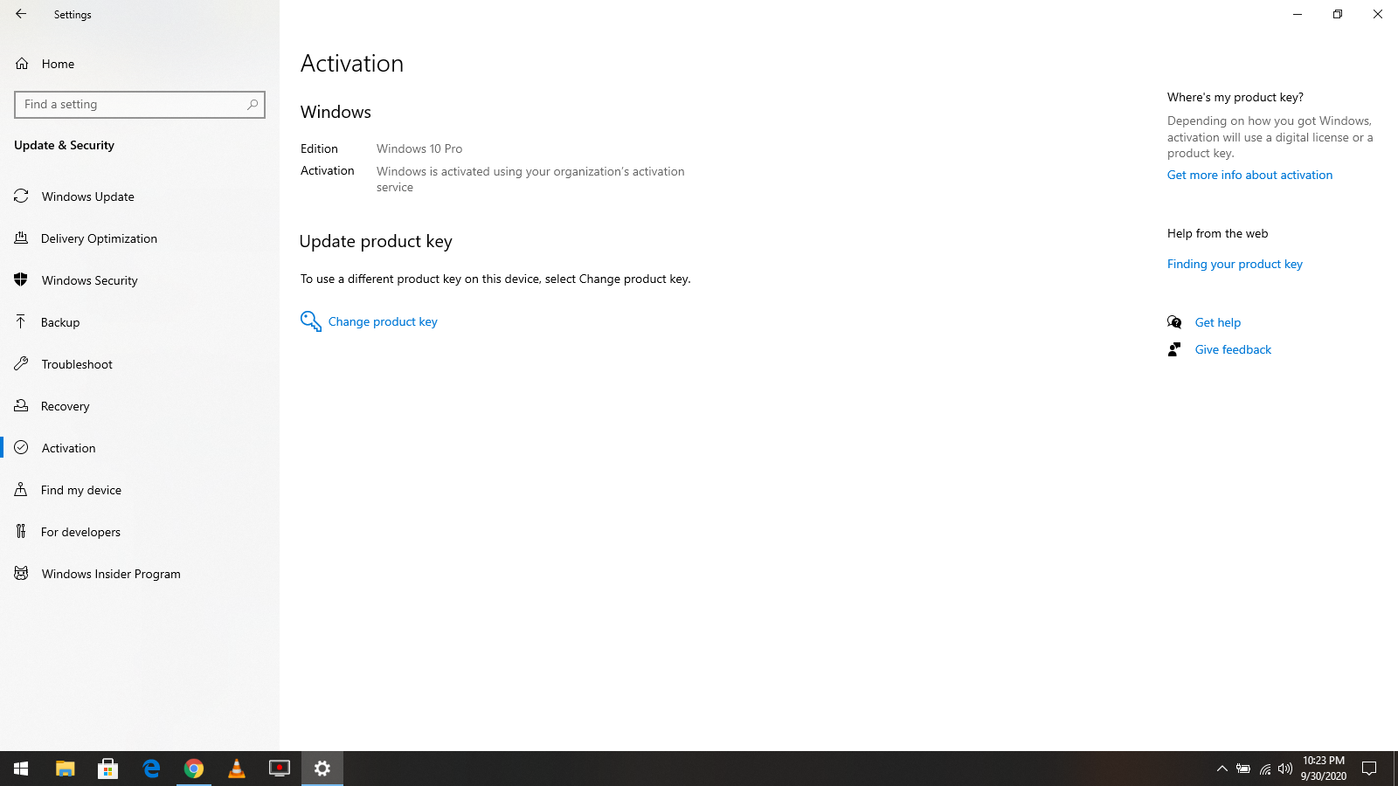Click the Windows Update sync icon
The image size is (1398, 786).
point(21,196)
